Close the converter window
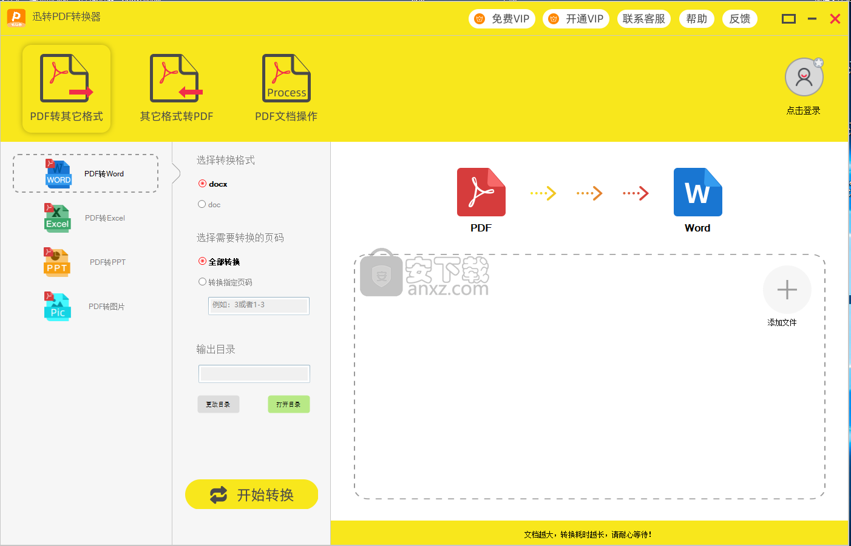 pyautogui.click(x=835, y=19)
